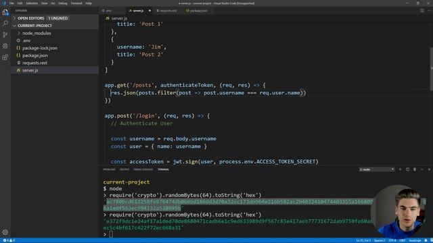Open the Search view in activity bar
433x243 pixels.
5,23
